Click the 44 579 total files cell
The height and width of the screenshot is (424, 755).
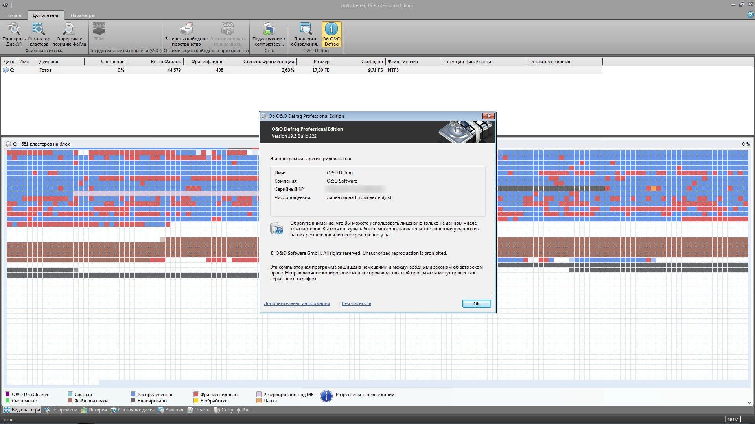[x=174, y=70]
